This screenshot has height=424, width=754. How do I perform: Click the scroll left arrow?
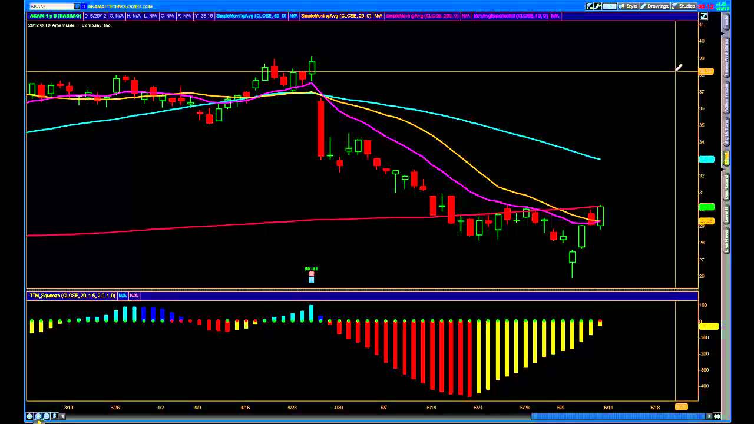click(62, 416)
